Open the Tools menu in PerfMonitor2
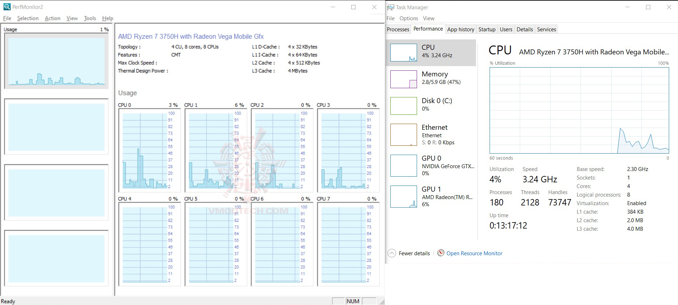Image resolution: width=678 pixels, height=305 pixels. pos(90,18)
